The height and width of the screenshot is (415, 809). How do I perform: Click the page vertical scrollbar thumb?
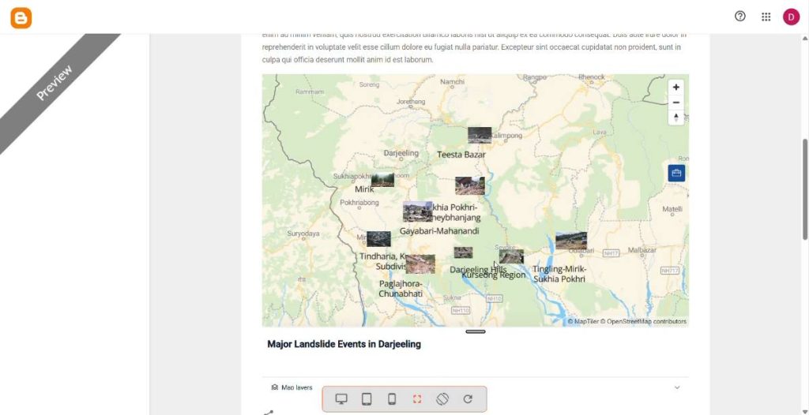coord(805,189)
